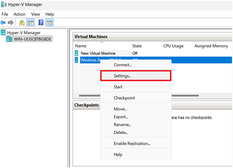Choose Start from the context menu

pos(136,87)
